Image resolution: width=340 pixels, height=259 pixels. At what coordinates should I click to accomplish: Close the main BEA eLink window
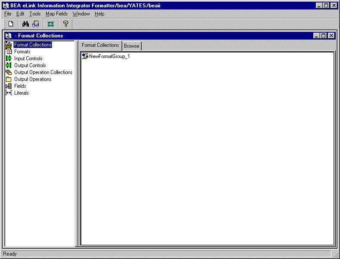point(334,6)
